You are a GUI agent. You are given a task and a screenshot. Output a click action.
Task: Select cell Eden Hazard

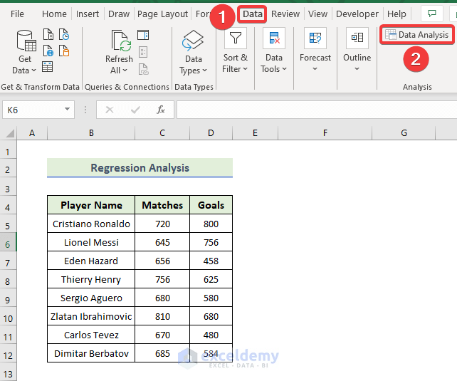91,261
